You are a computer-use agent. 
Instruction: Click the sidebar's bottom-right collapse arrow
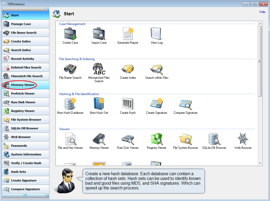tap(47, 195)
